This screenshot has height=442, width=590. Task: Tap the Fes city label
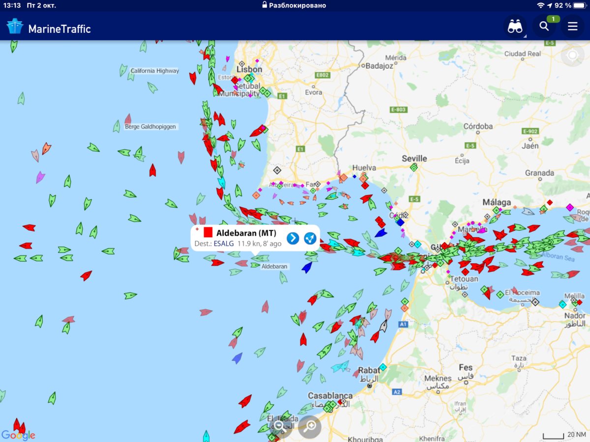pos(466,367)
